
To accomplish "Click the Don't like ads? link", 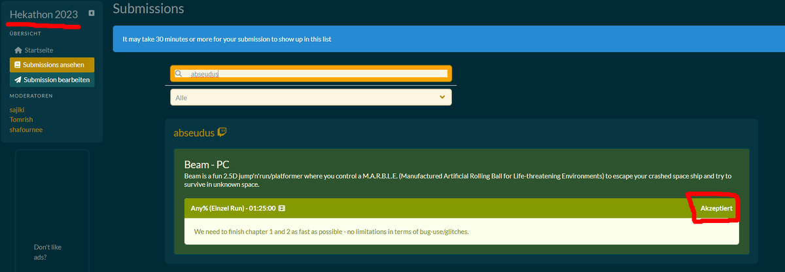I will point(49,252).
